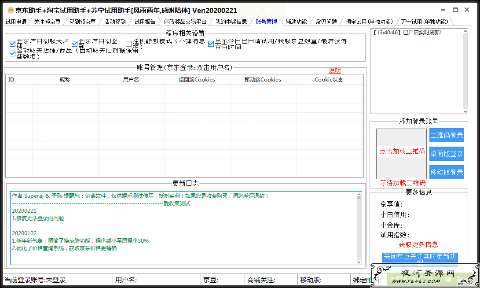Click Cookie状态 column header
The width and height of the screenshot is (480, 288).
(329, 80)
